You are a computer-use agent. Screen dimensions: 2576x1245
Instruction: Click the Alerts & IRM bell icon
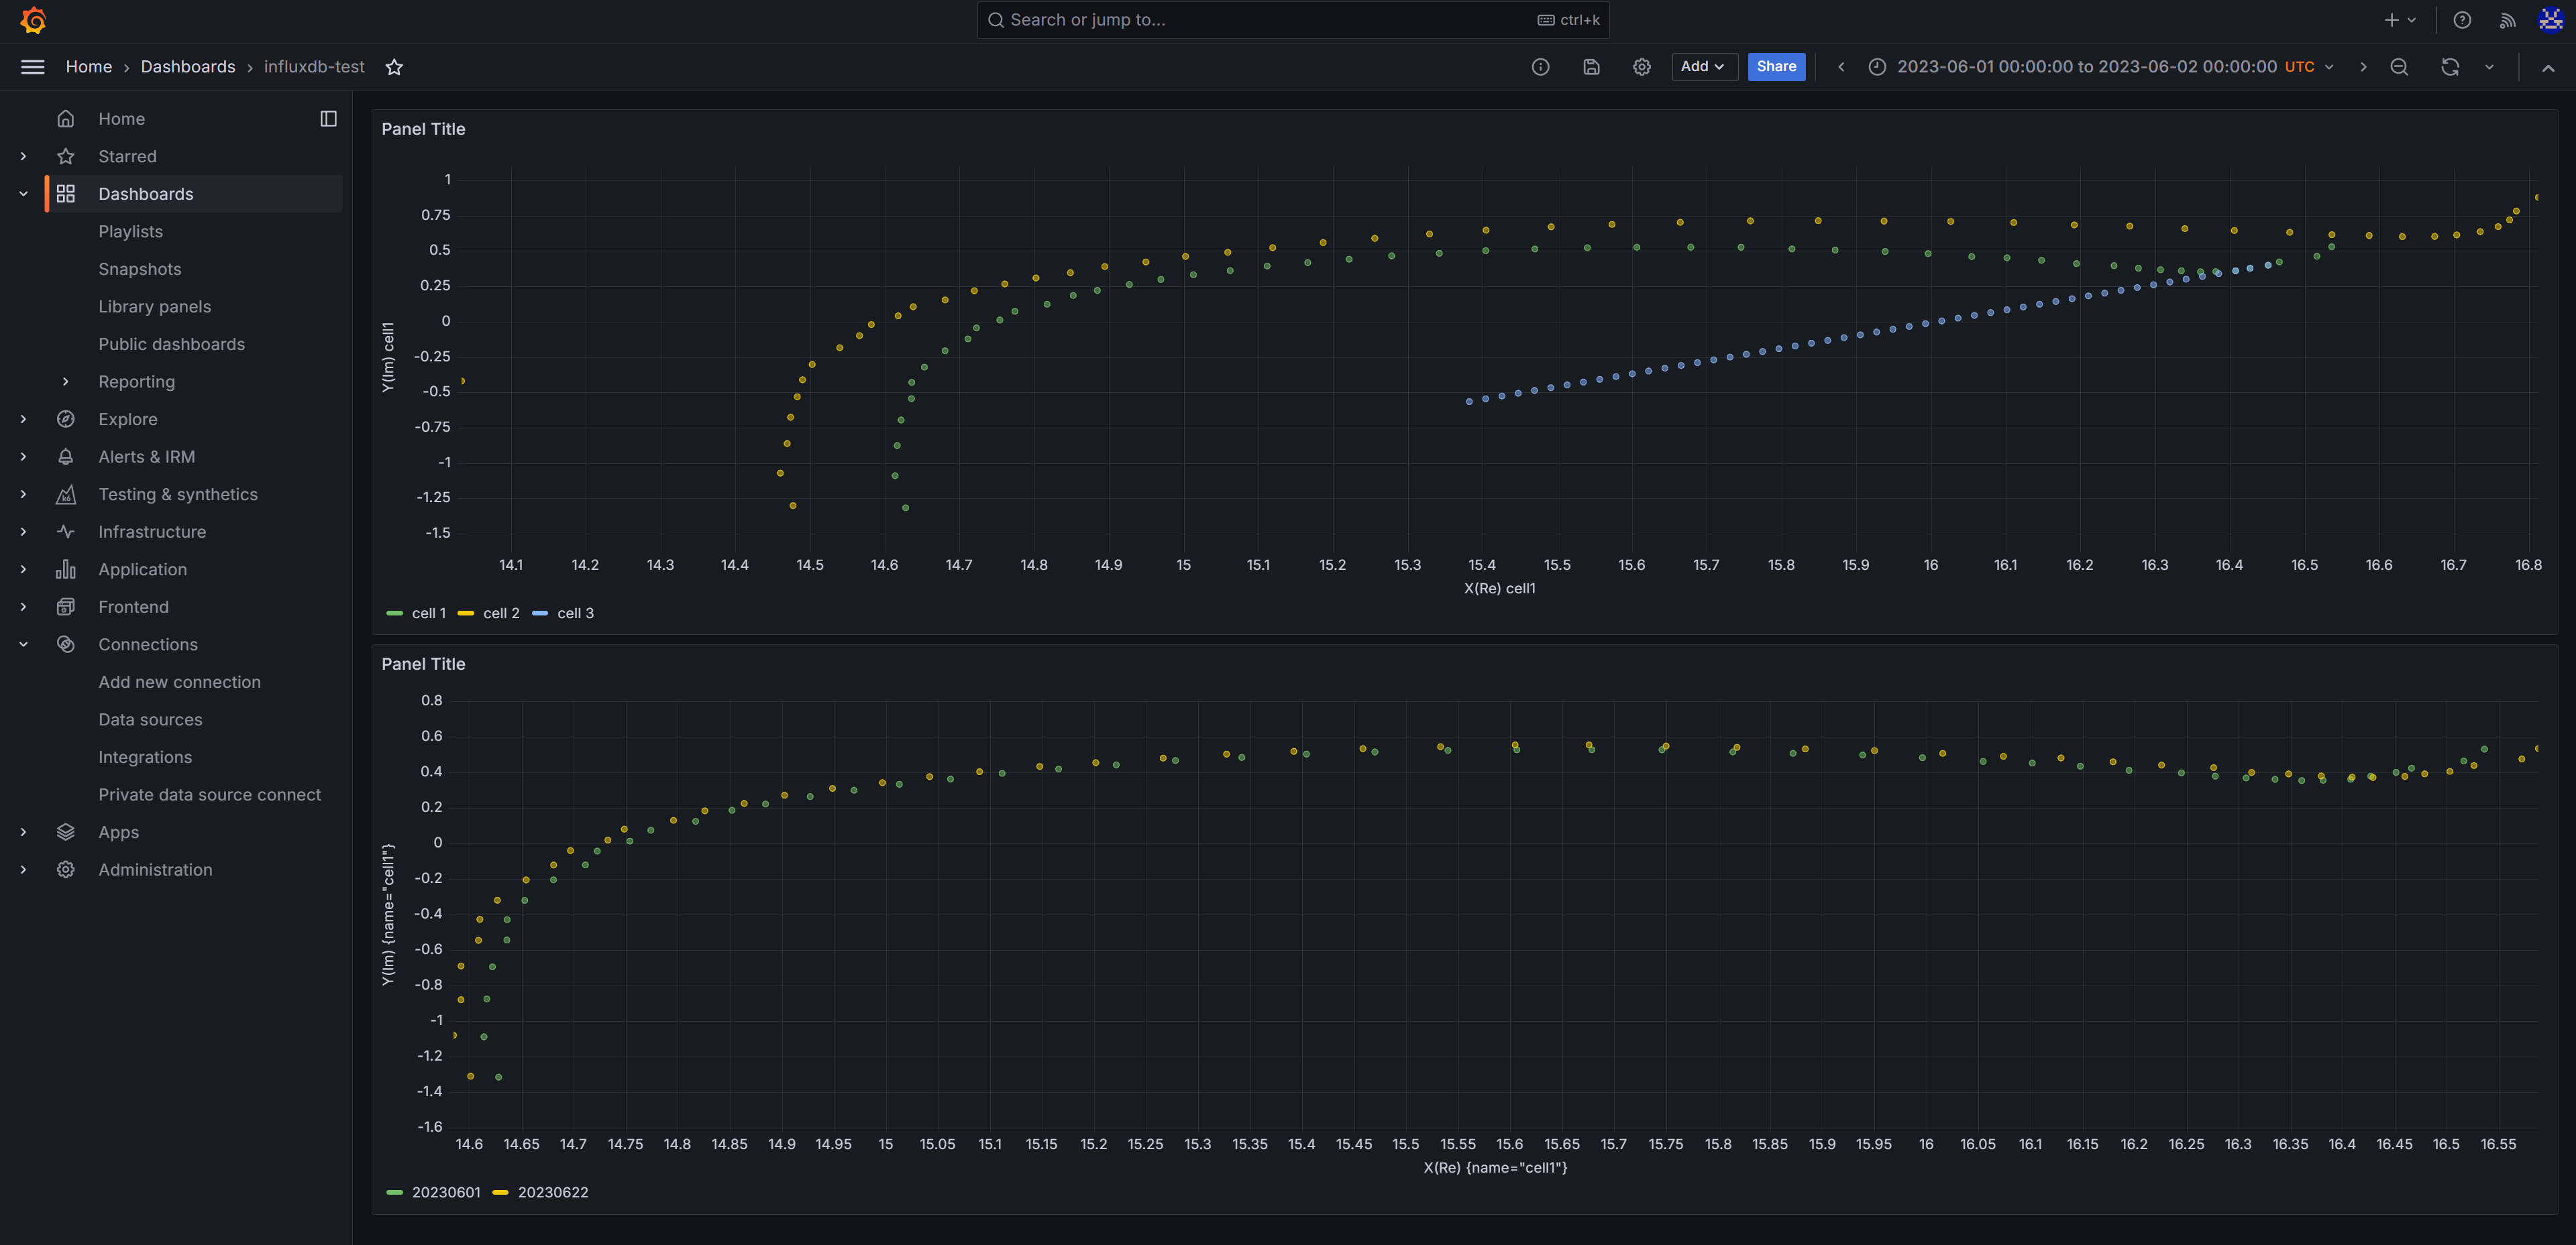65,457
